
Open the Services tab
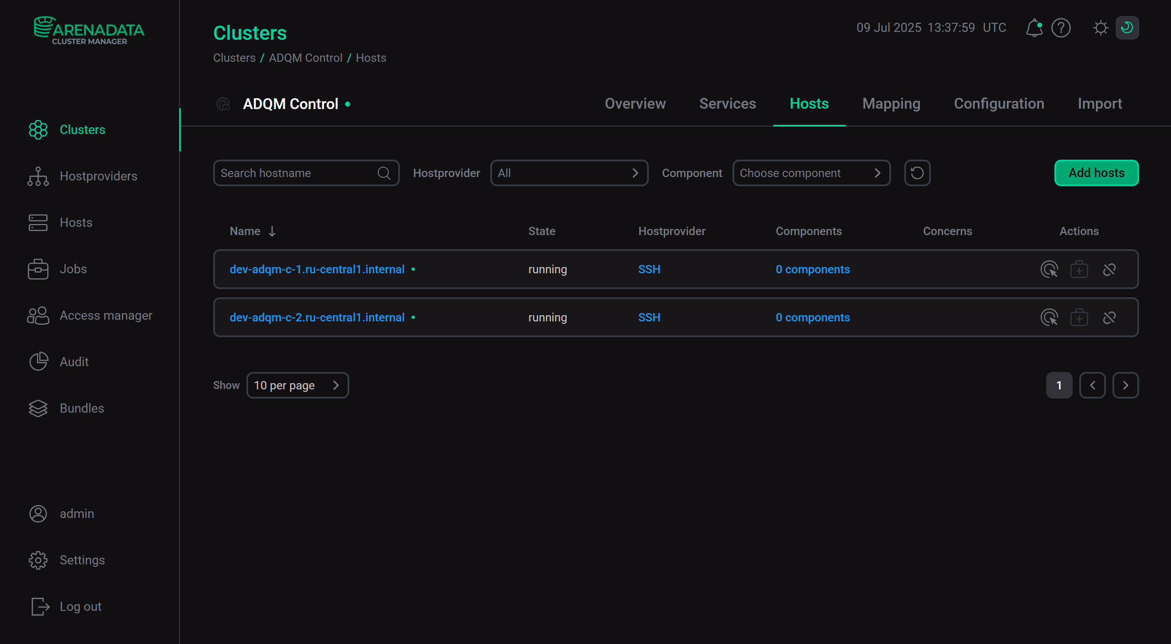point(727,104)
